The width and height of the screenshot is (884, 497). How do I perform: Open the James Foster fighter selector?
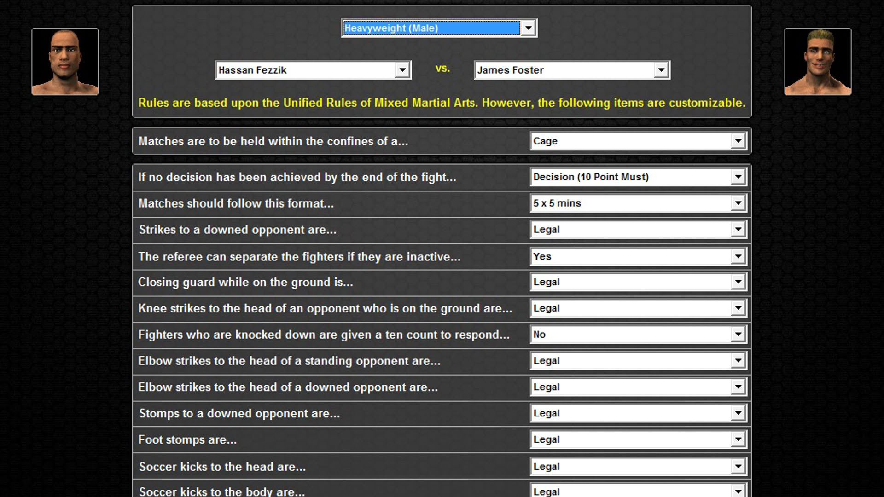point(572,70)
